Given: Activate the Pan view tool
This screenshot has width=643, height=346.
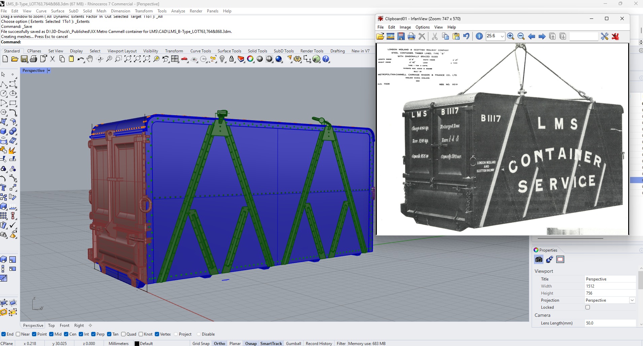Looking at the screenshot, I should pos(89,58).
